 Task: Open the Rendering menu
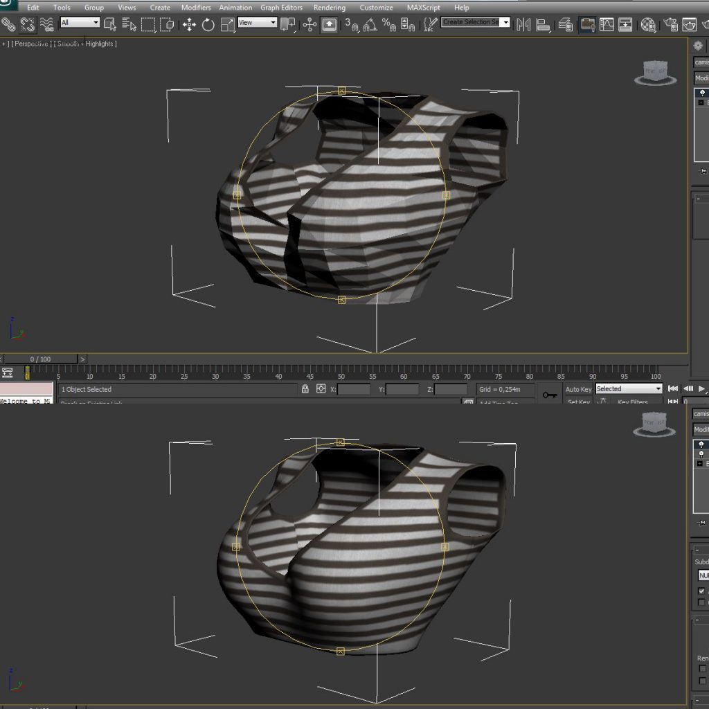point(329,7)
